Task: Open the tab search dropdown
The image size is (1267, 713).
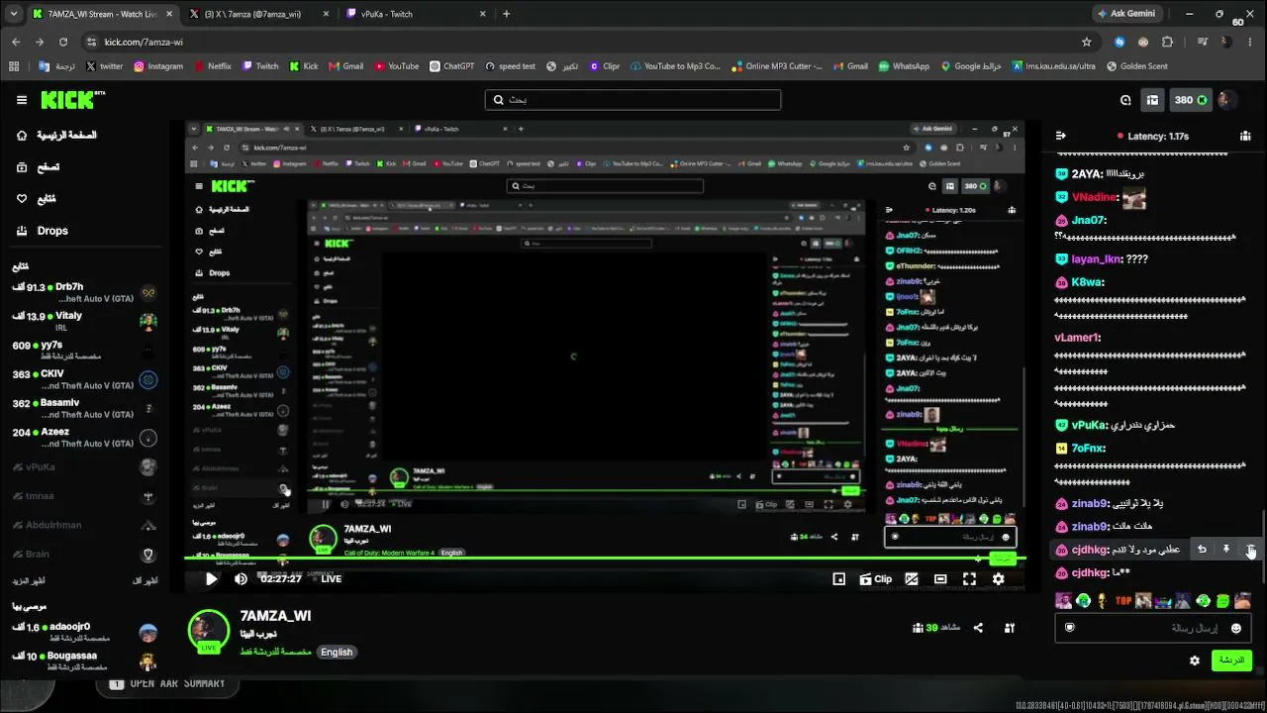Action: [14, 14]
